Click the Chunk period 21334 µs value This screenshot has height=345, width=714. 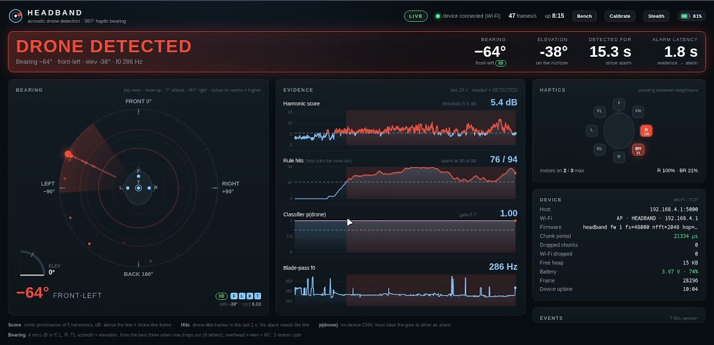click(686, 236)
